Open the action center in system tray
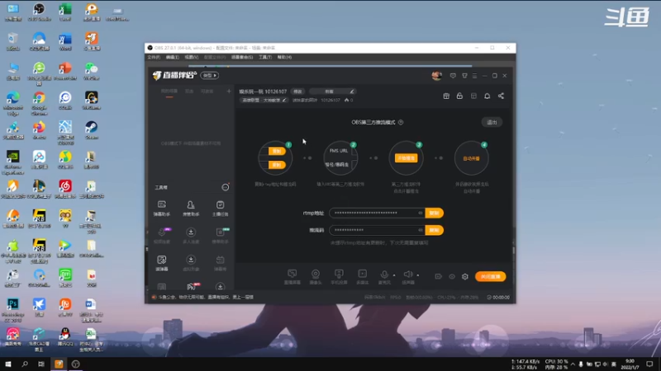The height and width of the screenshot is (371, 661). pyautogui.click(x=649, y=364)
